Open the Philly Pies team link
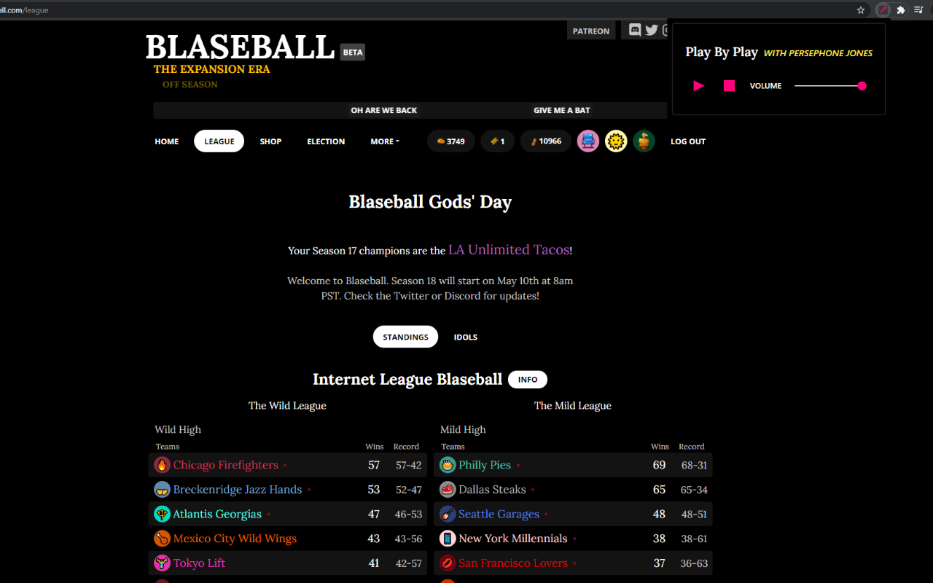 (485, 465)
